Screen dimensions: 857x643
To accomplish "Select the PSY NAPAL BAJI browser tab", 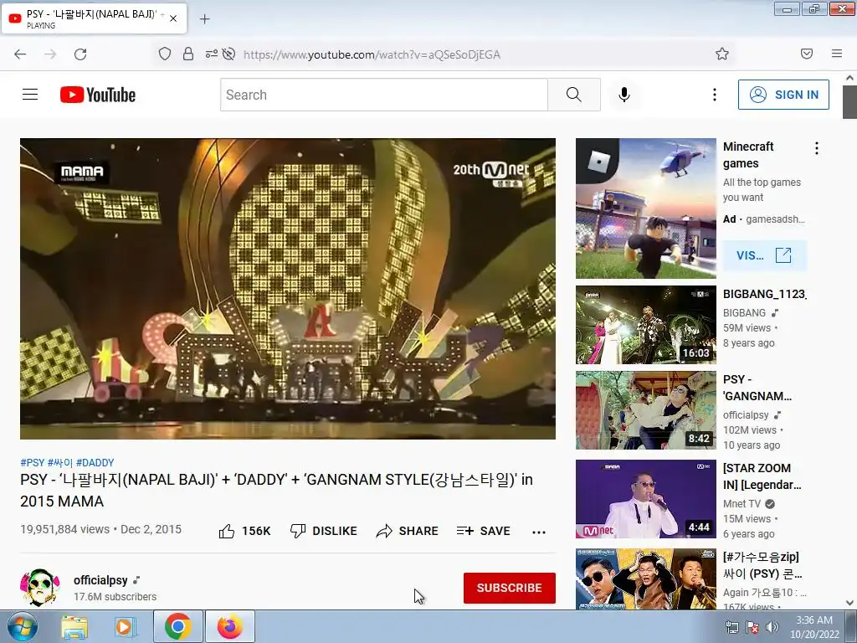I will [x=94, y=18].
